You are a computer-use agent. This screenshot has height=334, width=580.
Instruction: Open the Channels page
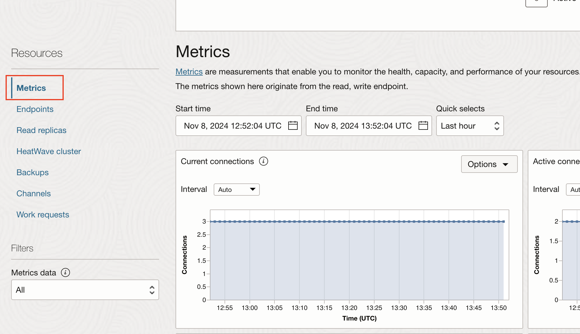pyautogui.click(x=33, y=193)
